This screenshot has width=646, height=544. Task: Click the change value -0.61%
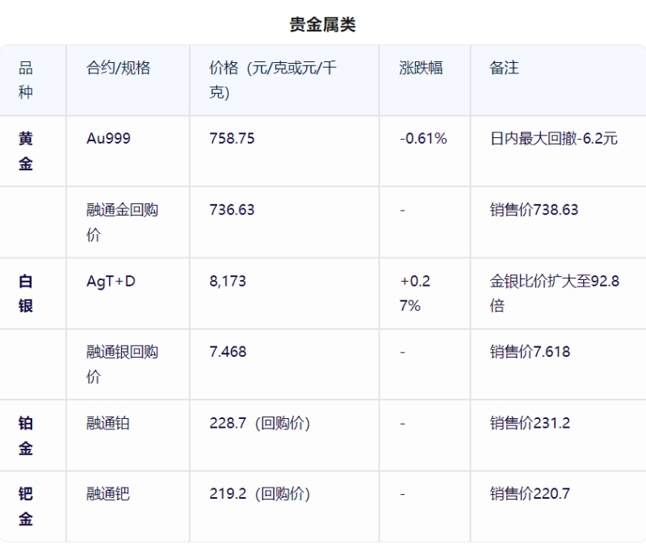[423, 138]
